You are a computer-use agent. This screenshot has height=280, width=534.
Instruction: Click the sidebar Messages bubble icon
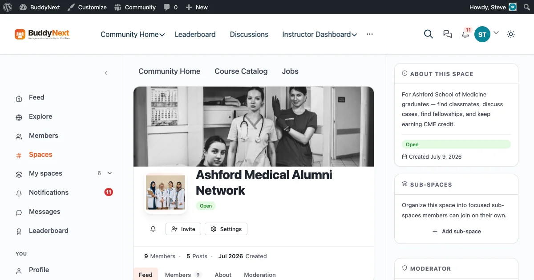19,213
